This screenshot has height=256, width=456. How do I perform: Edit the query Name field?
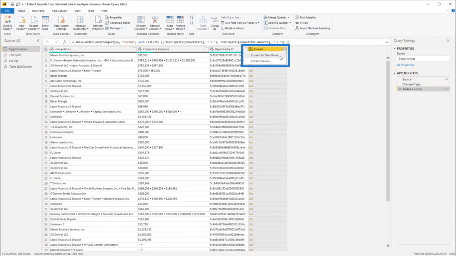coord(423,59)
